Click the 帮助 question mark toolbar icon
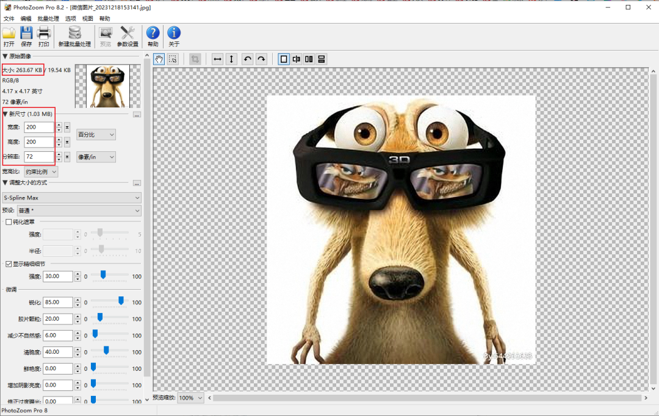Image resolution: width=659 pixels, height=416 pixels. click(153, 33)
